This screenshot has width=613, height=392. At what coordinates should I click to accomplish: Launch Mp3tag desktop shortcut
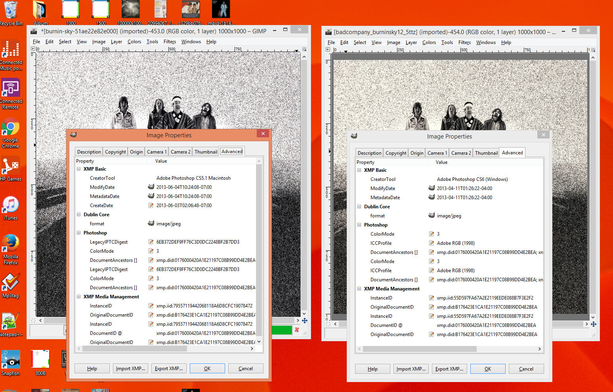(x=11, y=285)
